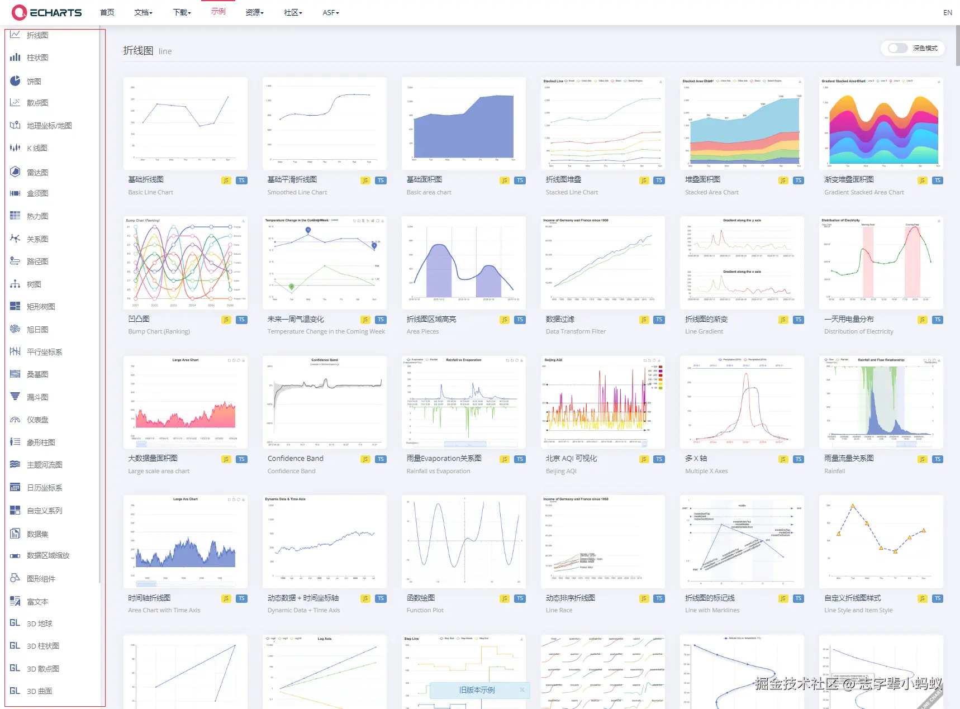960x709 pixels.
Task: Open the 下载 dropdown menu
Action: pyautogui.click(x=182, y=12)
